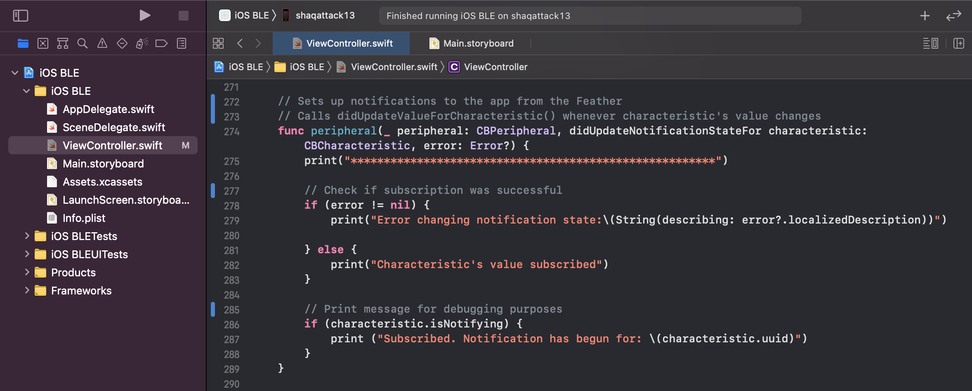
Task: Expand the Frameworks folder
Action: pos(27,290)
